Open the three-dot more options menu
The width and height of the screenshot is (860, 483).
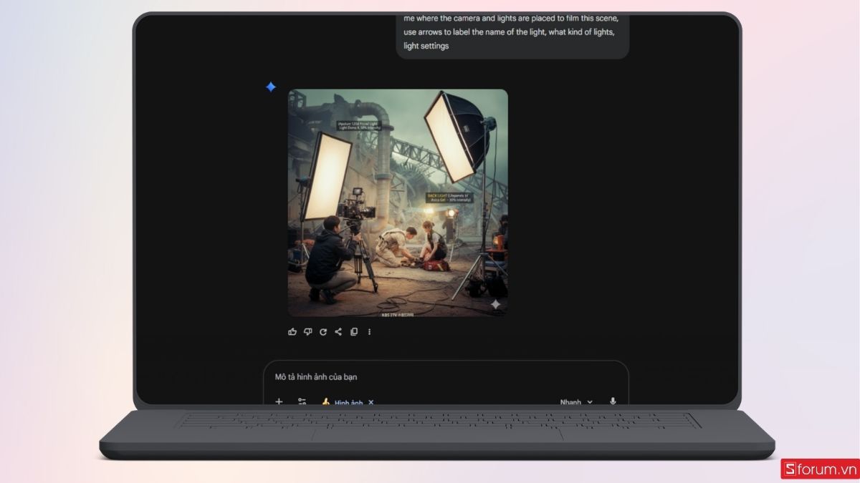coord(370,332)
